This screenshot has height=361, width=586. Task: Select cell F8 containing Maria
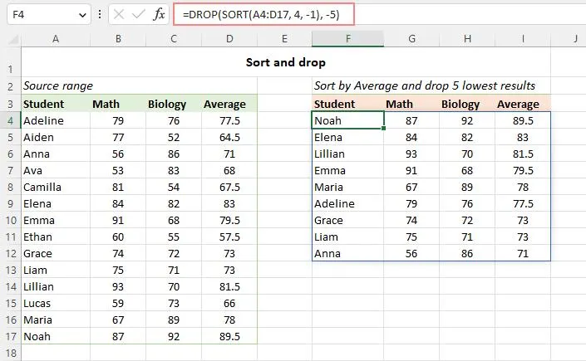pos(348,187)
